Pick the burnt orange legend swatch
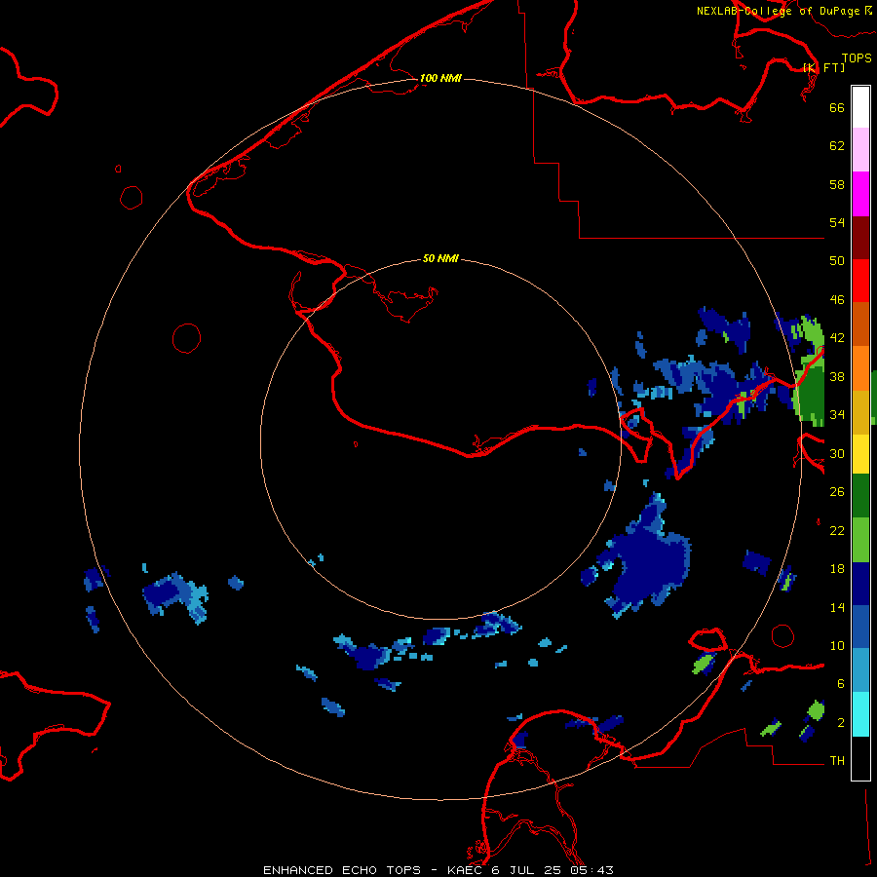The height and width of the screenshot is (877, 877). tap(860, 324)
